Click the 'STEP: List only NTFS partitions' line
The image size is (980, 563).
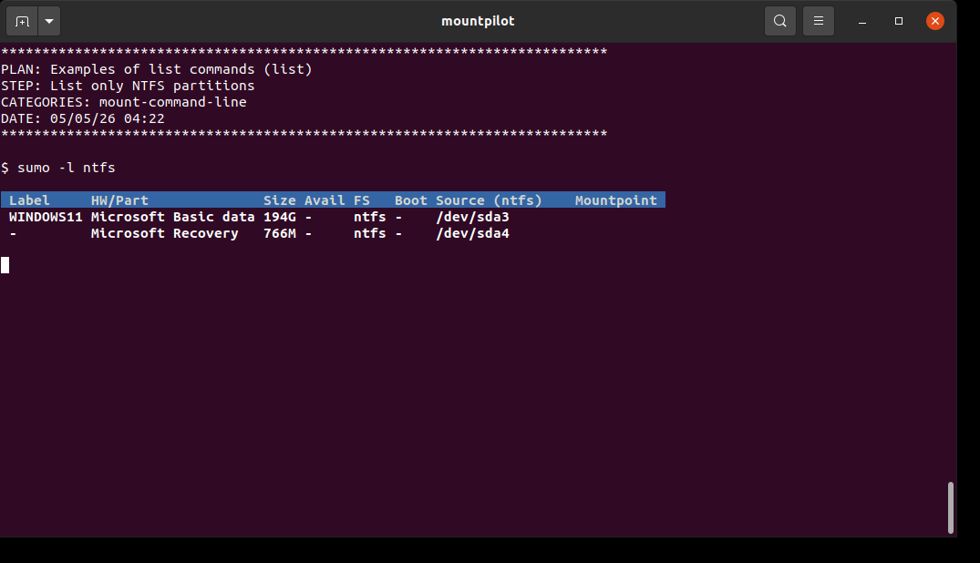[x=128, y=86]
